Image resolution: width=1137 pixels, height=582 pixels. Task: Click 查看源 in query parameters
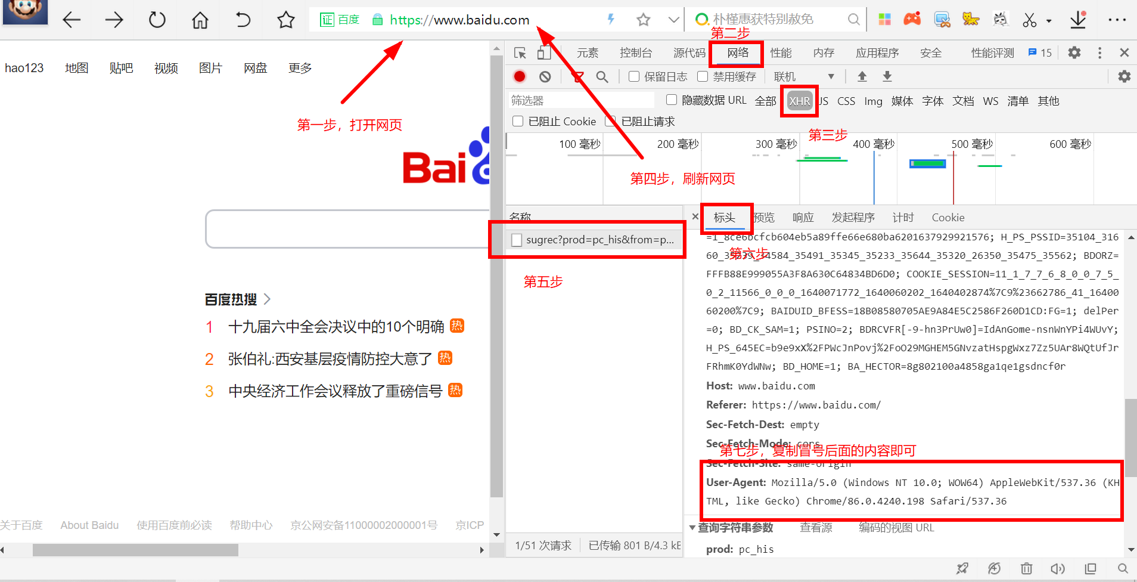pyautogui.click(x=816, y=528)
